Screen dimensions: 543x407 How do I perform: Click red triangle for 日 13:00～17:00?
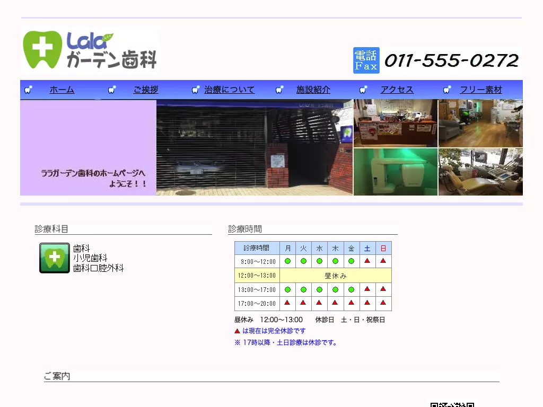coord(383,289)
